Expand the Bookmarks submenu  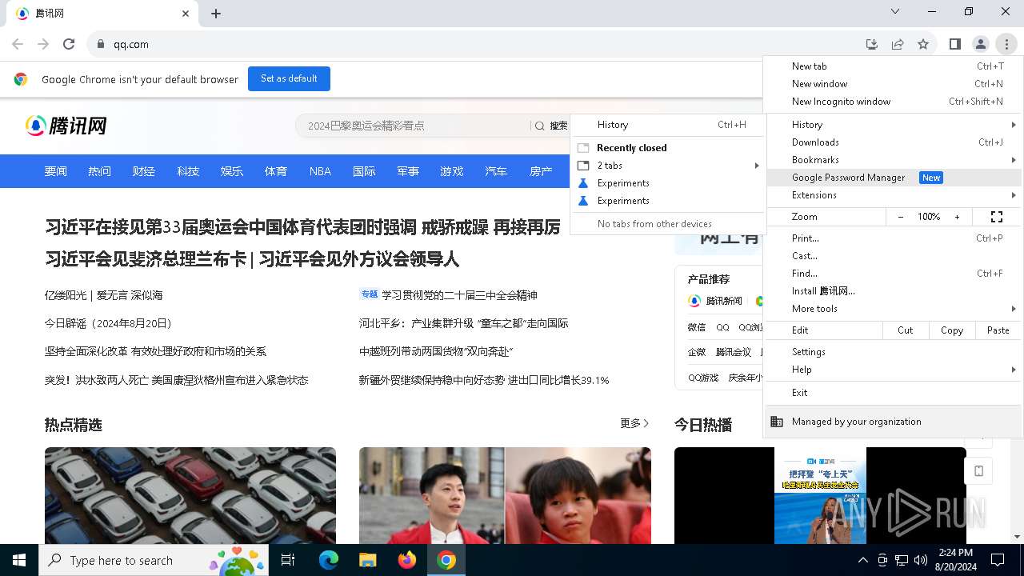coord(894,160)
